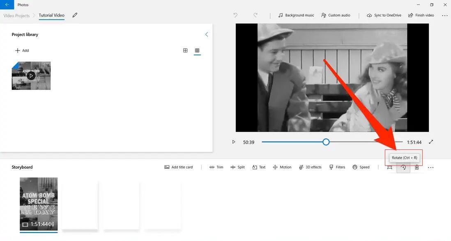Click Finish video

pyautogui.click(x=421, y=15)
